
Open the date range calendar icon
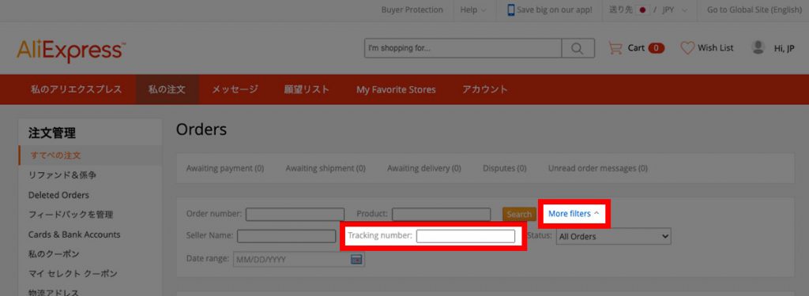tap(356, 260)
